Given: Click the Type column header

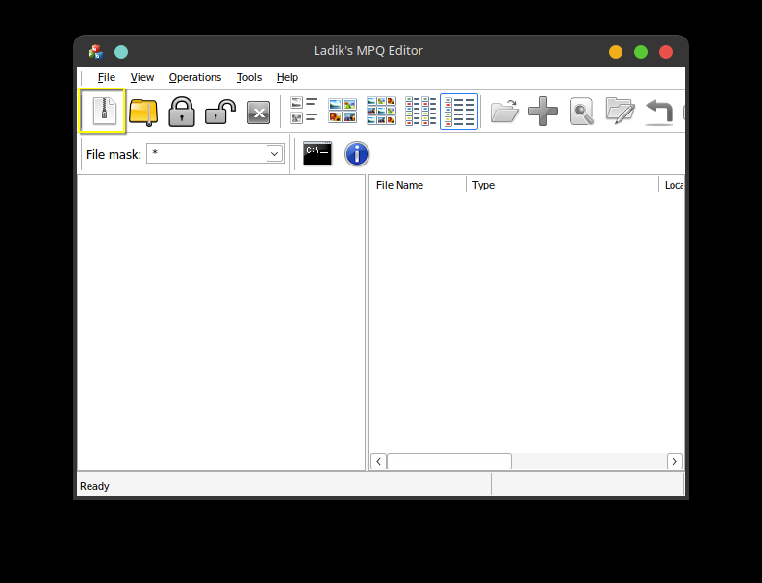Looking at the screenshot, I should 561,185.
